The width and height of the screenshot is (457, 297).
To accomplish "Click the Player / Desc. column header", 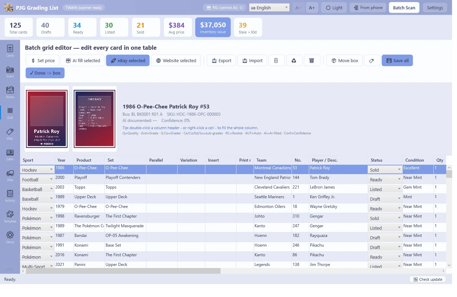I will point(338,160).
